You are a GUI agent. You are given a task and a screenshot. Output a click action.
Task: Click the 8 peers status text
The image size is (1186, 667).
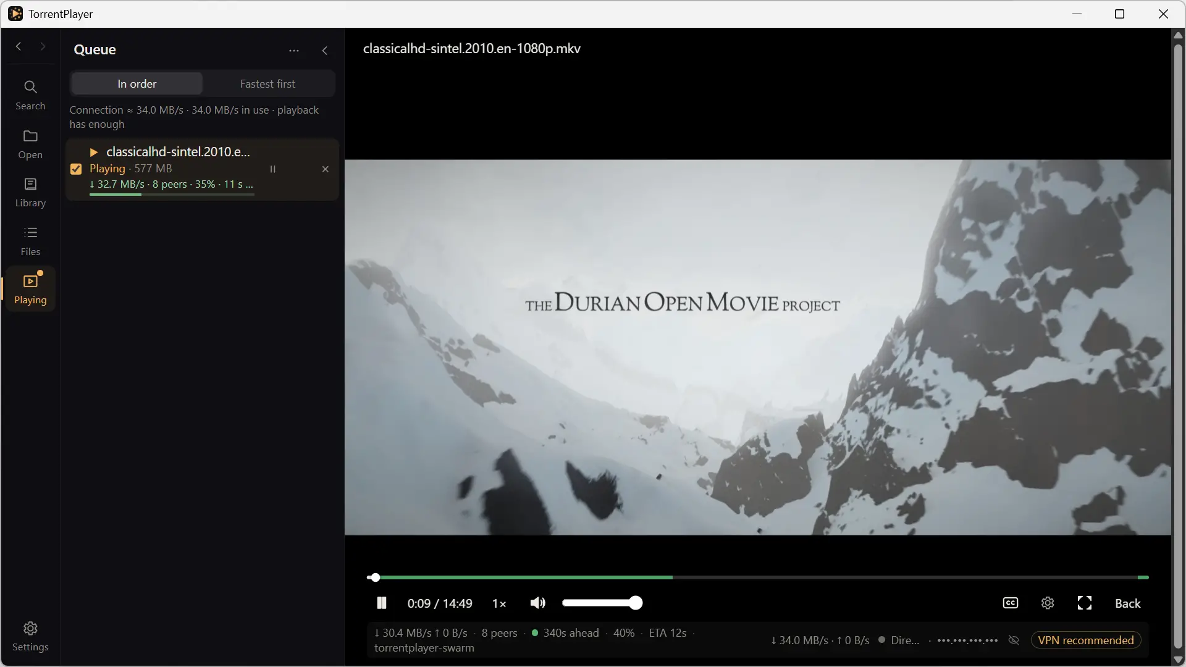click(x=499, y=633)
